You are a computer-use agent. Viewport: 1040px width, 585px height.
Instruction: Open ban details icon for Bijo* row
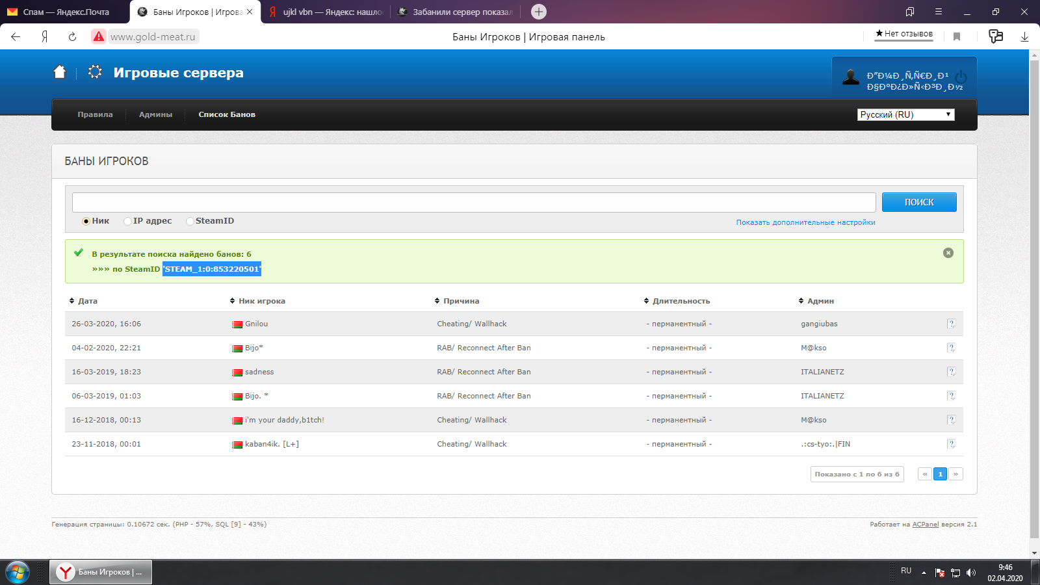tap(951, 348)
